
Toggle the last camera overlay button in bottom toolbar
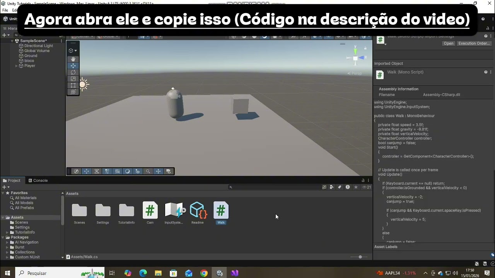(168, 171)
